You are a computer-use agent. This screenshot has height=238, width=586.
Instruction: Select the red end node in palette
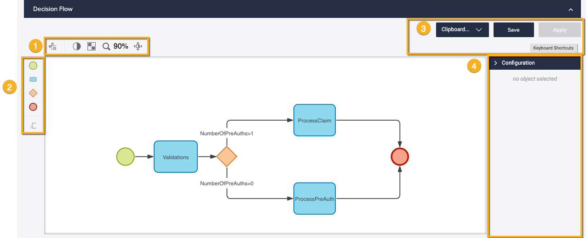click(33, 107)
